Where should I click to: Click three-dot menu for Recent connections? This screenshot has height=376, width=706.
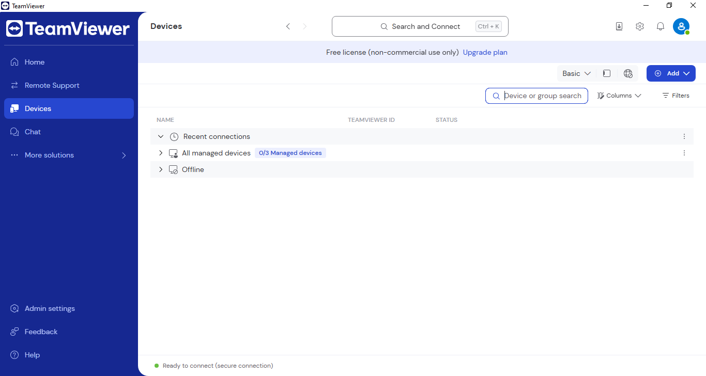click(x=684, y=136)
